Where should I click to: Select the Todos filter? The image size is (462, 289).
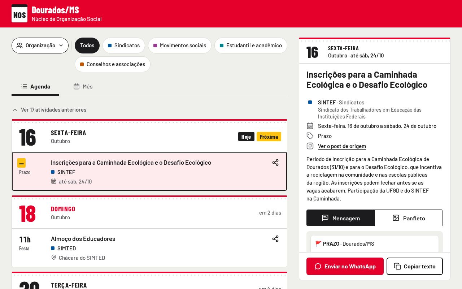87,46
